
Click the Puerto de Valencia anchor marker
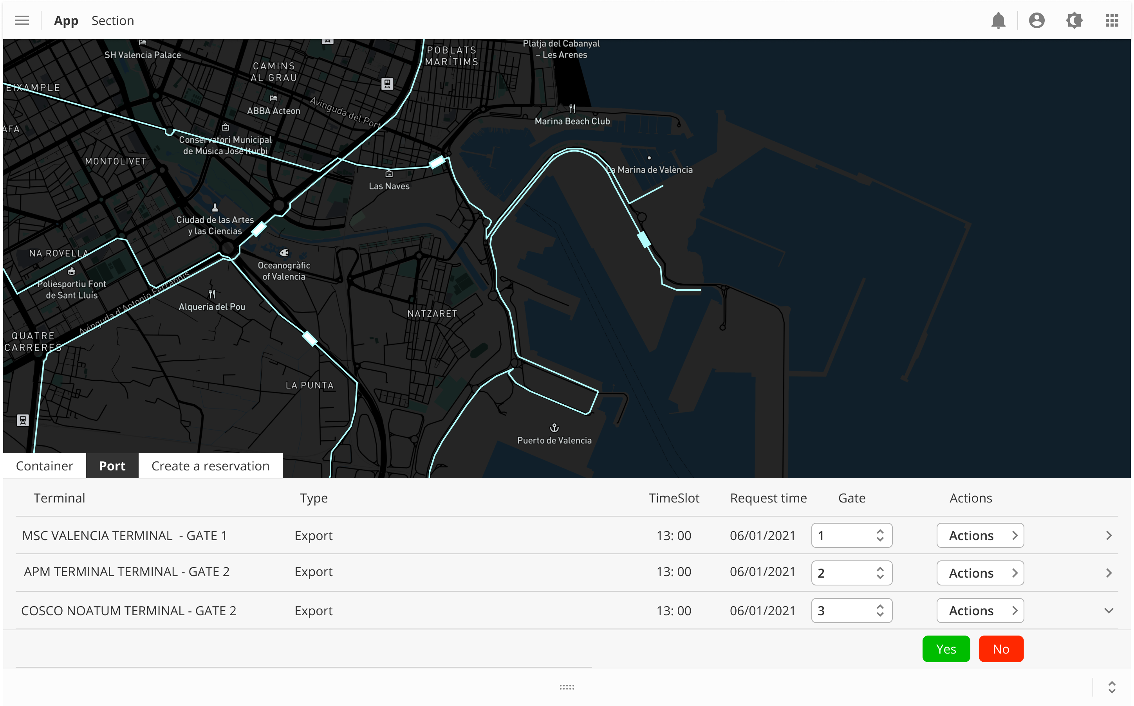point(554,428)
